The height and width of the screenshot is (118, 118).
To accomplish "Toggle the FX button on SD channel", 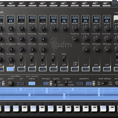I will pos(11,21).
